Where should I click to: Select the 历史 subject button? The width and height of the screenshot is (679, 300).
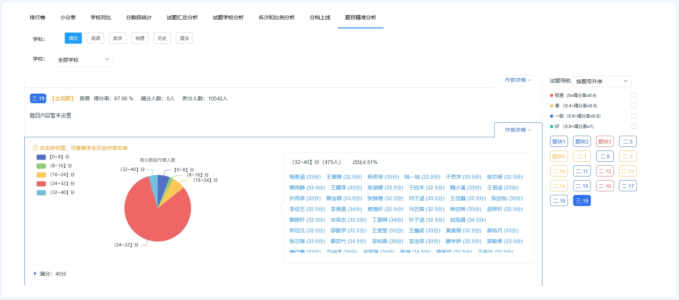(x=162, y=38)
